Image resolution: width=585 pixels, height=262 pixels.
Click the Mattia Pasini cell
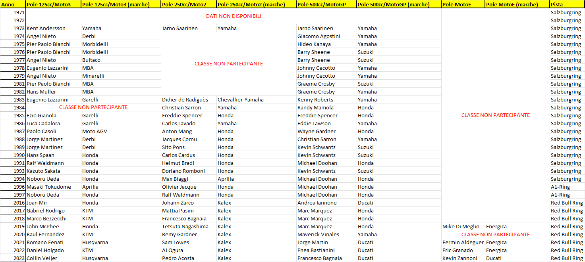[x=189, y=210]
